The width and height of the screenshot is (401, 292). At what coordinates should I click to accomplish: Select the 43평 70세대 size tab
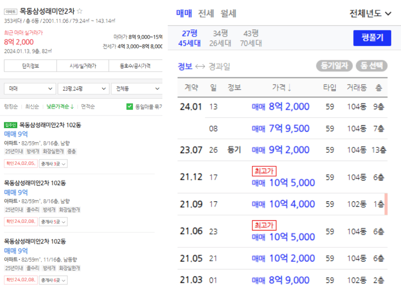click(x=251, y=38)
